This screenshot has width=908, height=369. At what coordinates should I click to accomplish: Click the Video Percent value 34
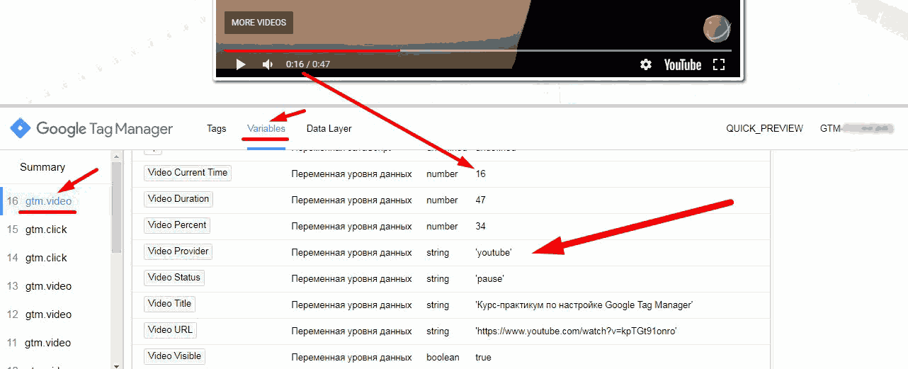point(481,227)
